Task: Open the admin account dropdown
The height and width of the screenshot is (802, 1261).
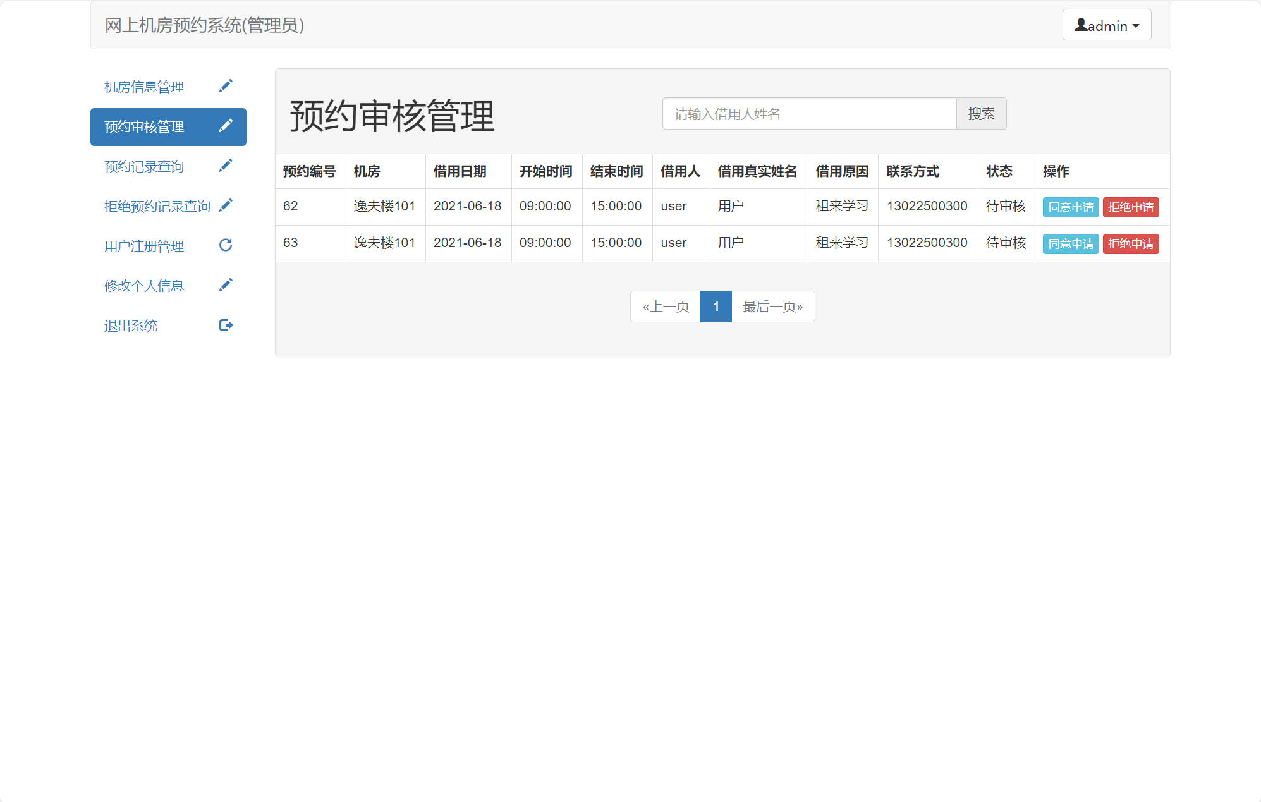Action: click(1106, 25)
